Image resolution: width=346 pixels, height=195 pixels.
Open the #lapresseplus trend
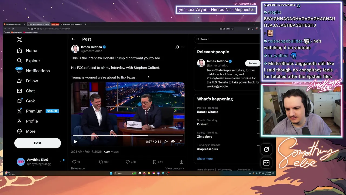click(x=207, y=149)
